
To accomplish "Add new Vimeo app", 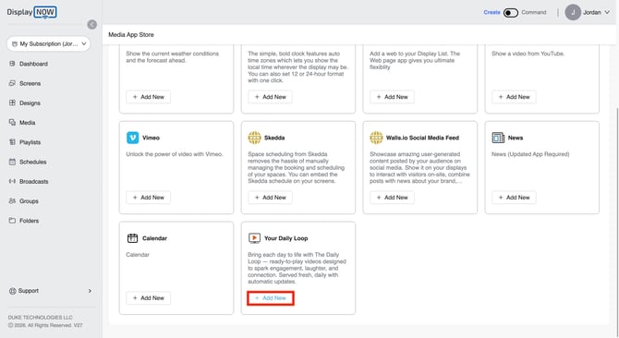I will pyautogui.click(x=149, y=198).
